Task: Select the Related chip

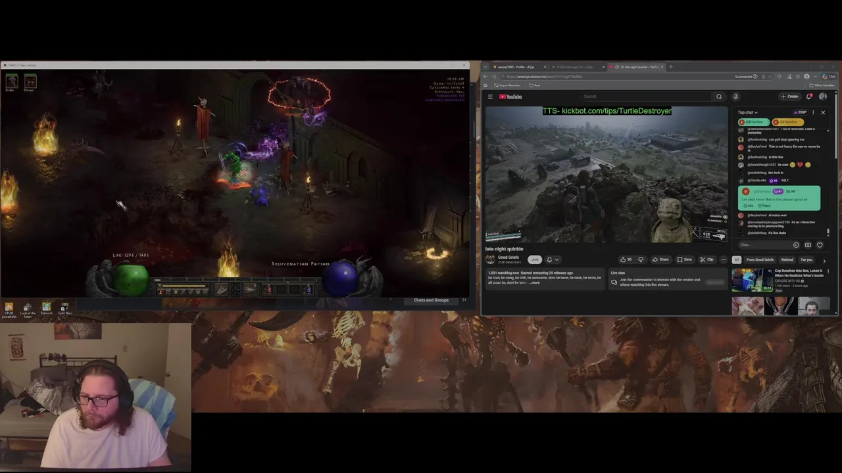Action: pos(787,259)
